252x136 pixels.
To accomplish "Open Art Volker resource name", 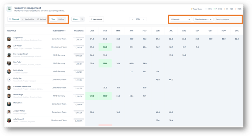I will click(17, 46).
